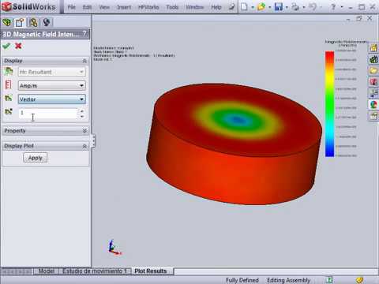Click the panel splitter handle
This screenshot has height=284, width=379.
tap(93, 141)
